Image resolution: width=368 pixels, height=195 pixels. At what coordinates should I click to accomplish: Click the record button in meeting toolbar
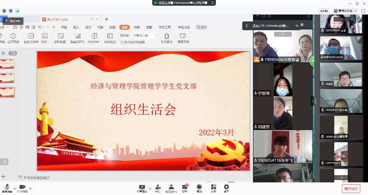pos(199,187)
